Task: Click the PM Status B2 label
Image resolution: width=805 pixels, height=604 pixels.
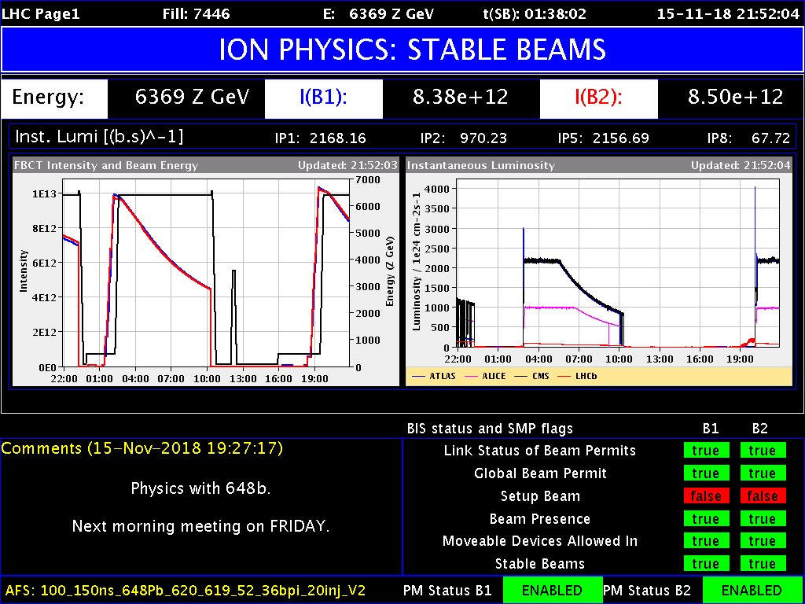Action: coord(647,590)
